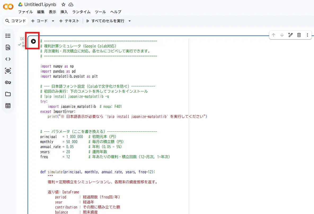
Task: Open the data table sidebar panel
Action: (8, 106)
